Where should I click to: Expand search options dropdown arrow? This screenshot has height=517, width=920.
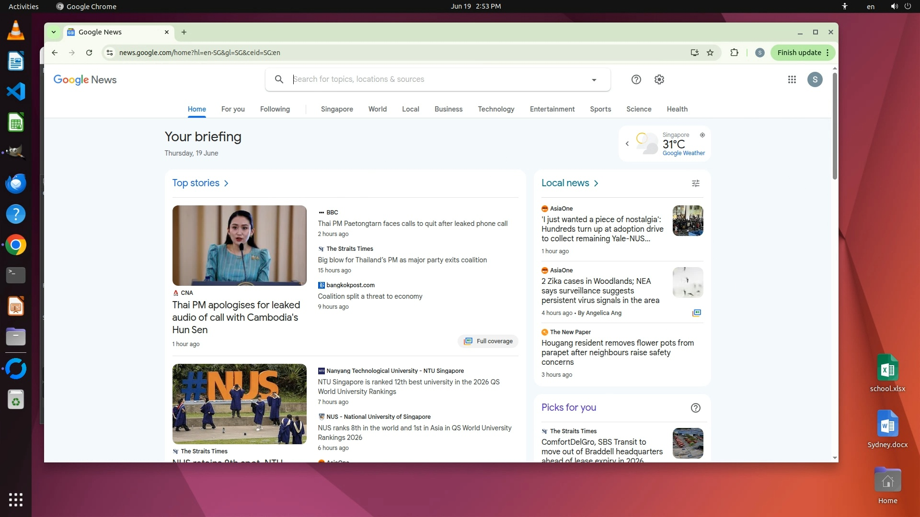594,80
